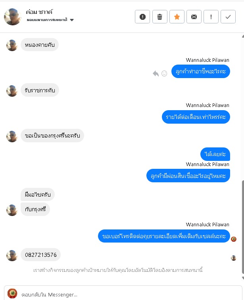Click the customer avatar beside หนองคายคับ message
Screen dimensions: 244x300
12,45
